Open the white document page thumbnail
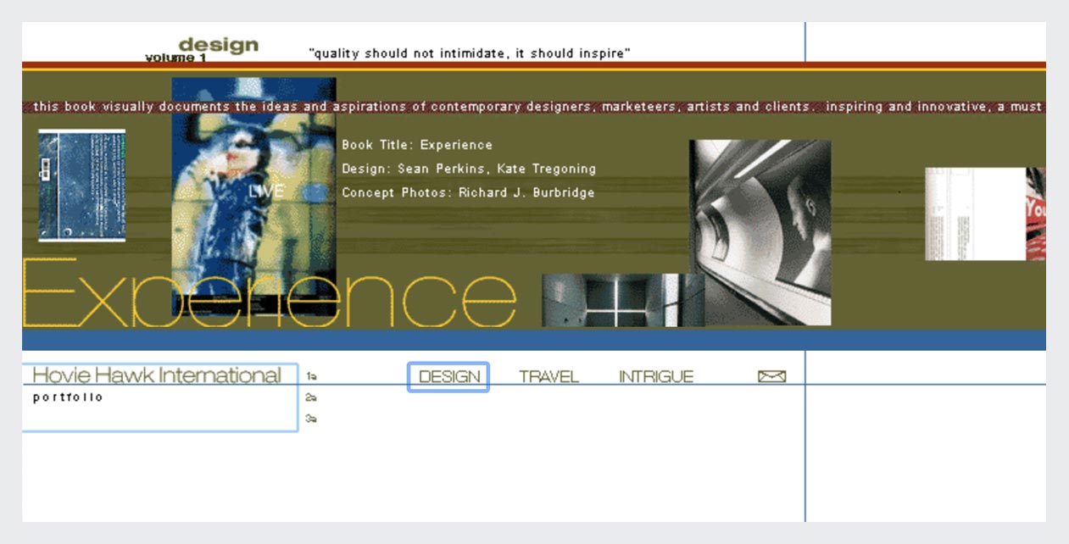The height and width of the screenshot is (544, 1069). coord(976,214)
